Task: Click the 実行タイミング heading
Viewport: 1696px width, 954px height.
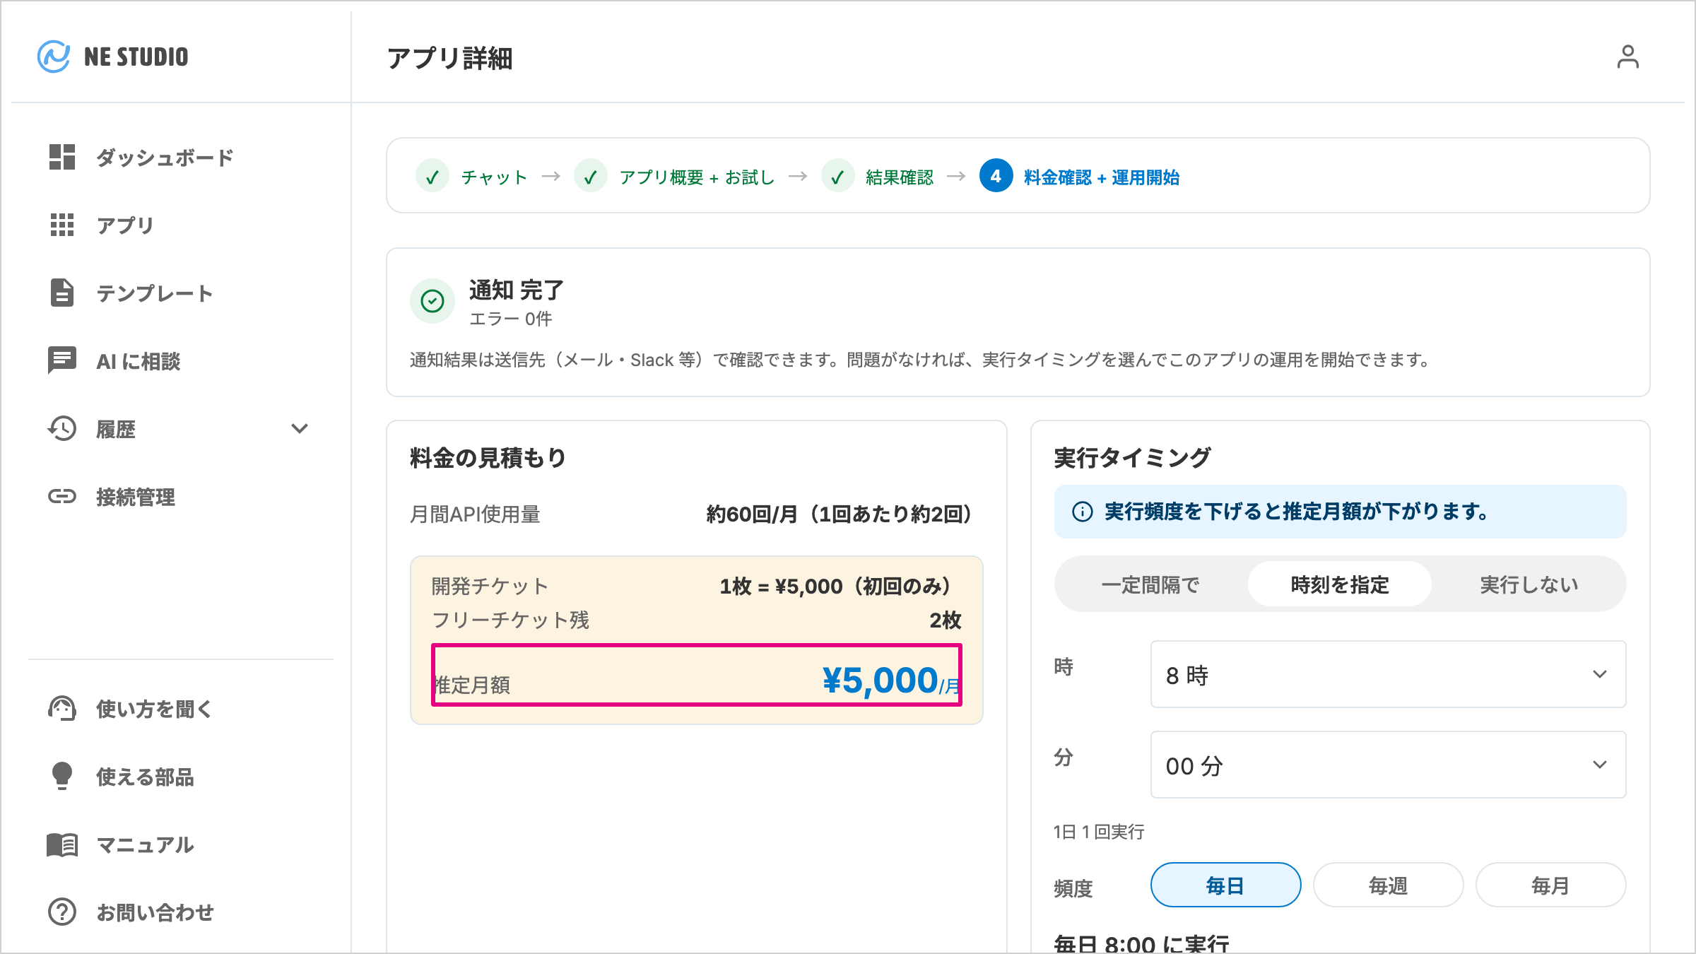Action: [x=1132, y=457]
